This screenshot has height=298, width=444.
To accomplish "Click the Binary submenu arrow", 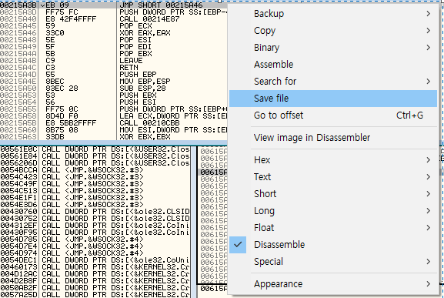I will coord(428,48).
